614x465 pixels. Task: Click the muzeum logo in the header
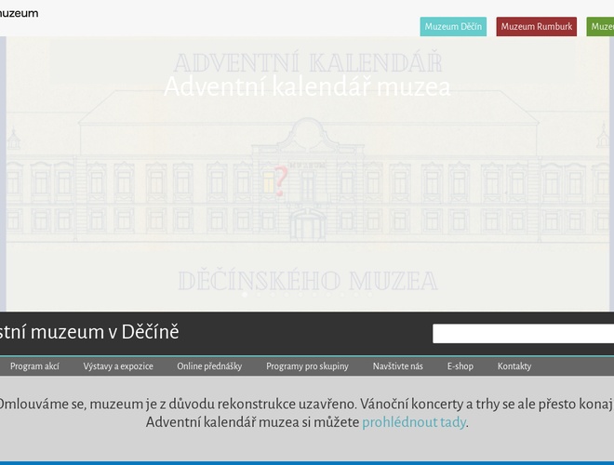(19, 13)
